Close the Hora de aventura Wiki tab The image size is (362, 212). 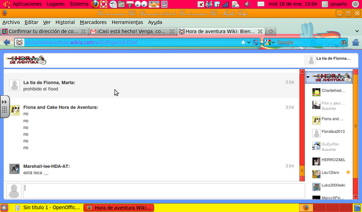click(260, 31)
